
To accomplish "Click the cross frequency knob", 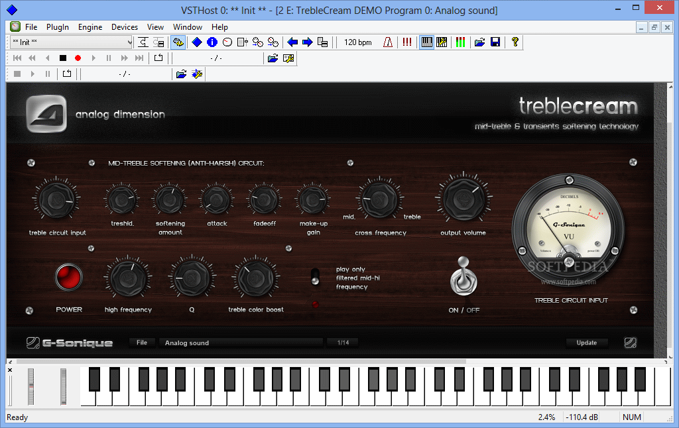I will [380, 199].
